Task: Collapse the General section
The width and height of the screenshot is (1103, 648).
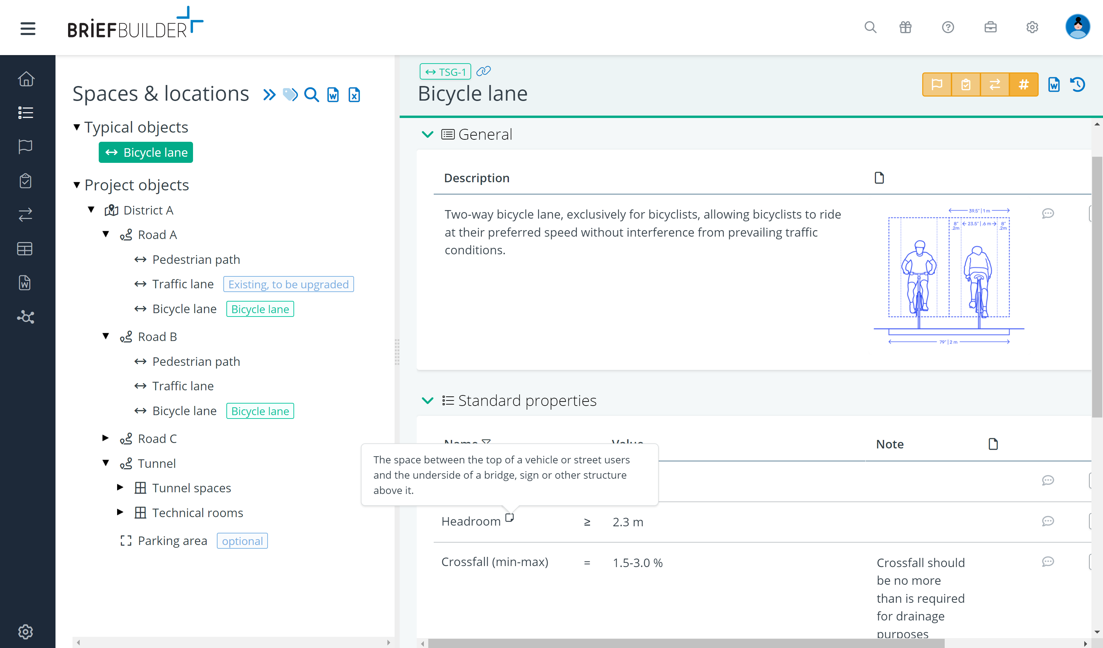Action: click(x=428, y=134)
